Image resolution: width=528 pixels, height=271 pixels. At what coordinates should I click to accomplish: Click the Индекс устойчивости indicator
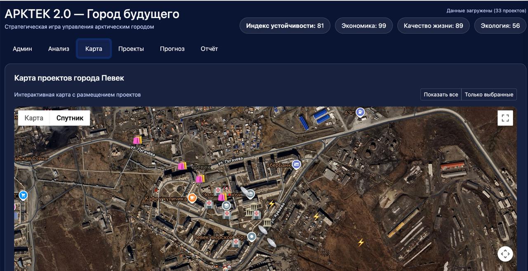click(x=285, y=26)
